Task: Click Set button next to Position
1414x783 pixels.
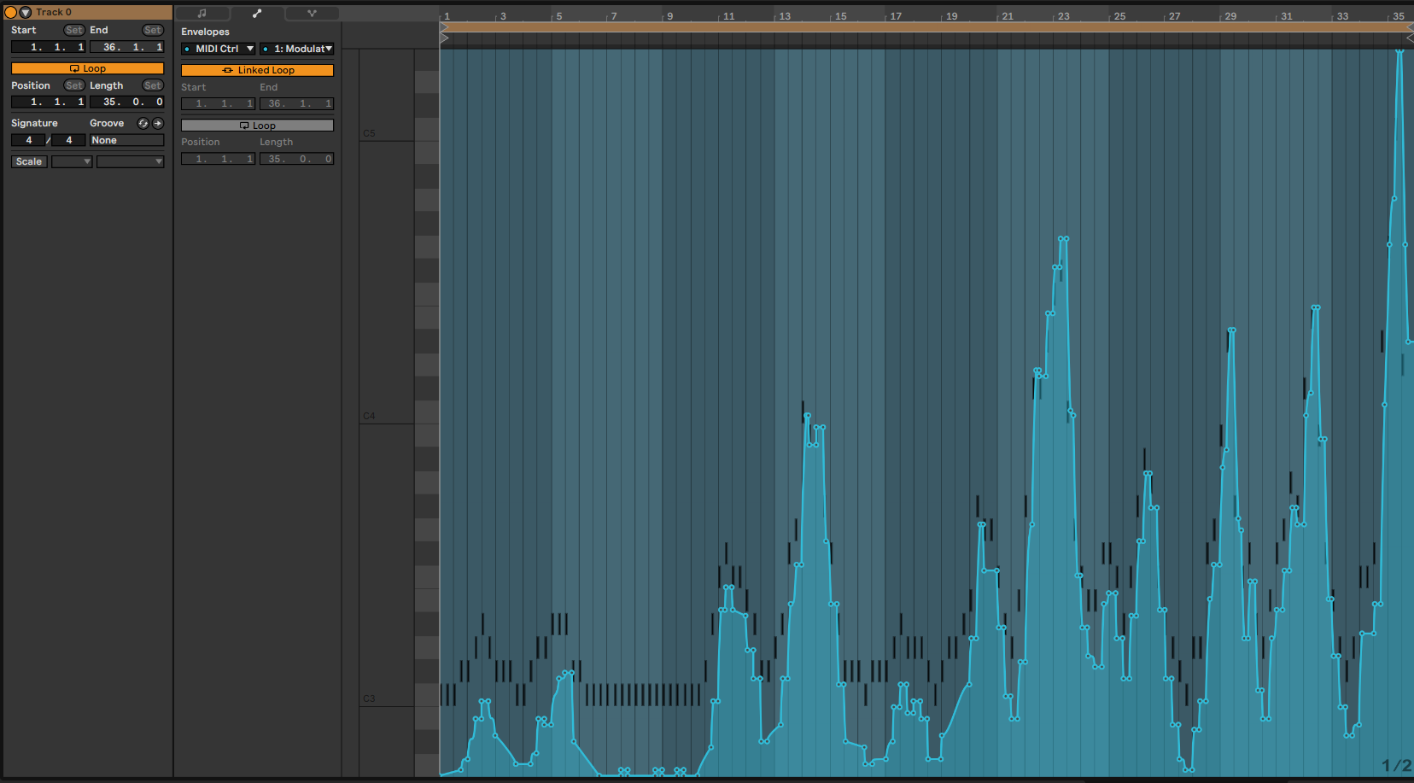Action: (74, 85)
